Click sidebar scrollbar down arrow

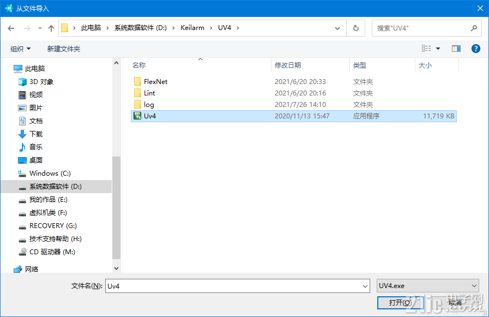pos(116,268)
